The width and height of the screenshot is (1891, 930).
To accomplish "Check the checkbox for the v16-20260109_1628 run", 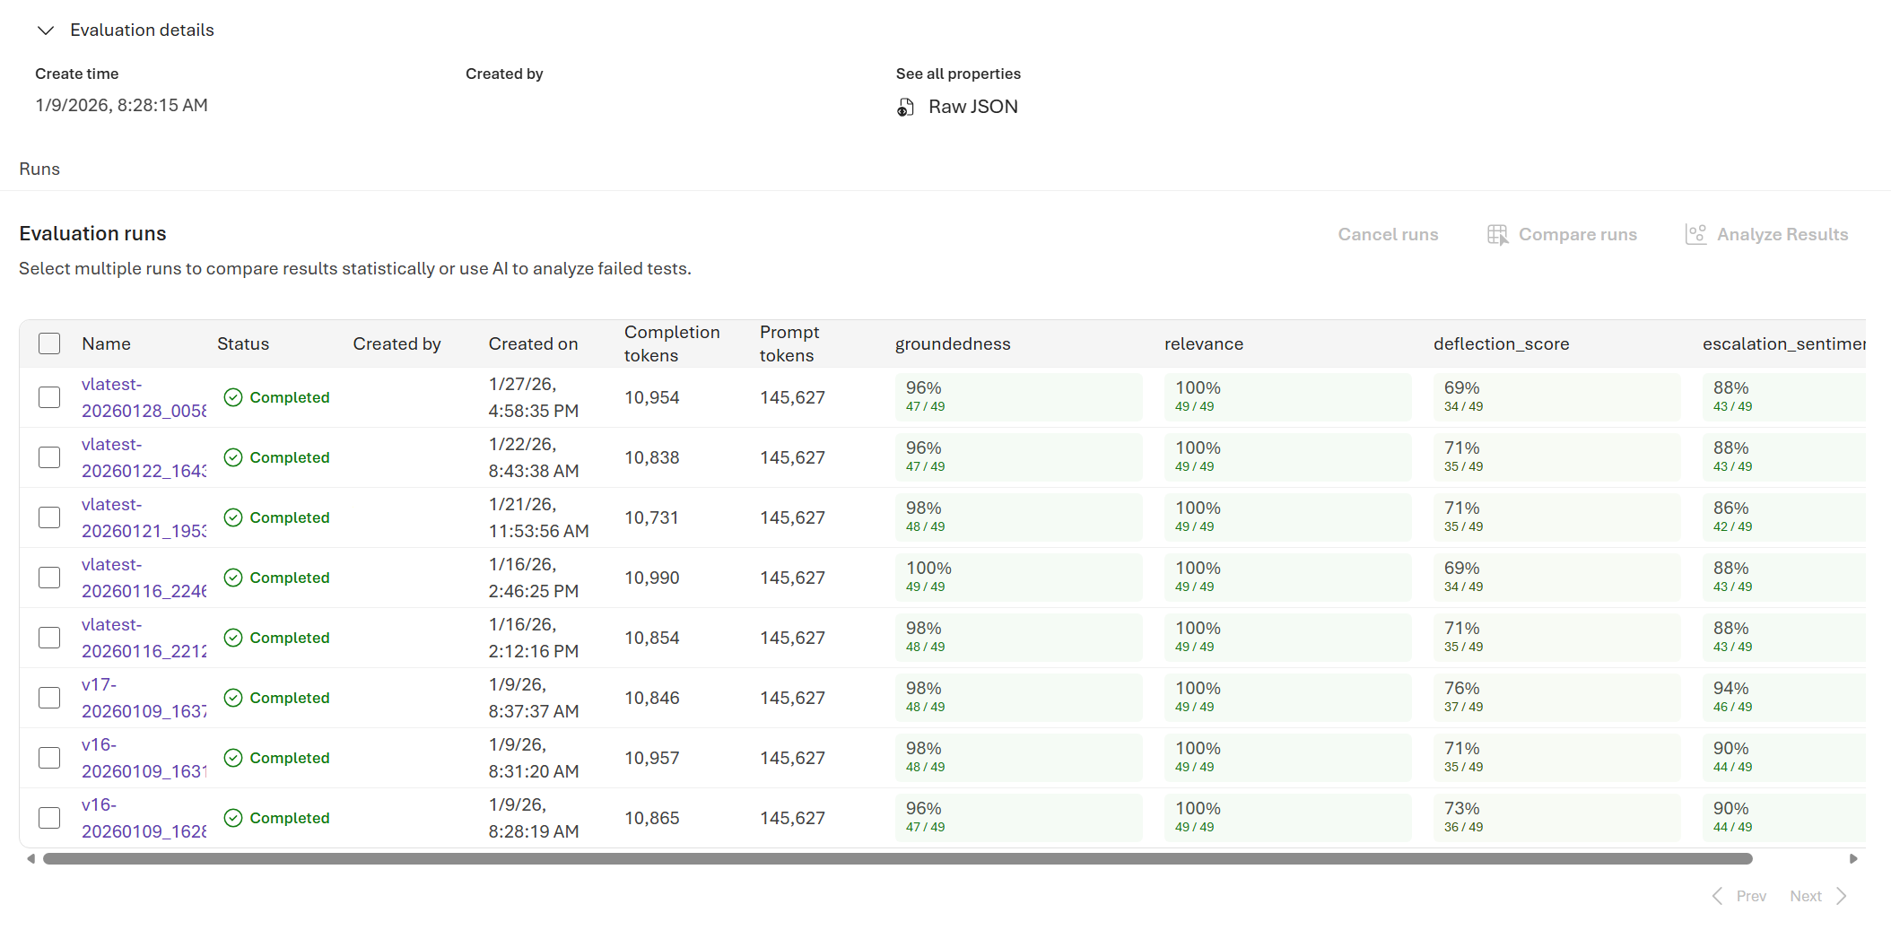I will 49,817.
